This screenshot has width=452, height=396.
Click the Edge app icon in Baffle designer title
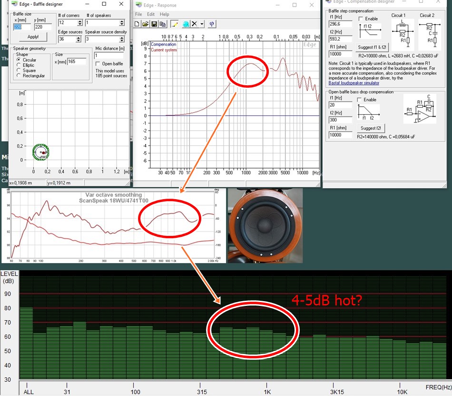14,4
